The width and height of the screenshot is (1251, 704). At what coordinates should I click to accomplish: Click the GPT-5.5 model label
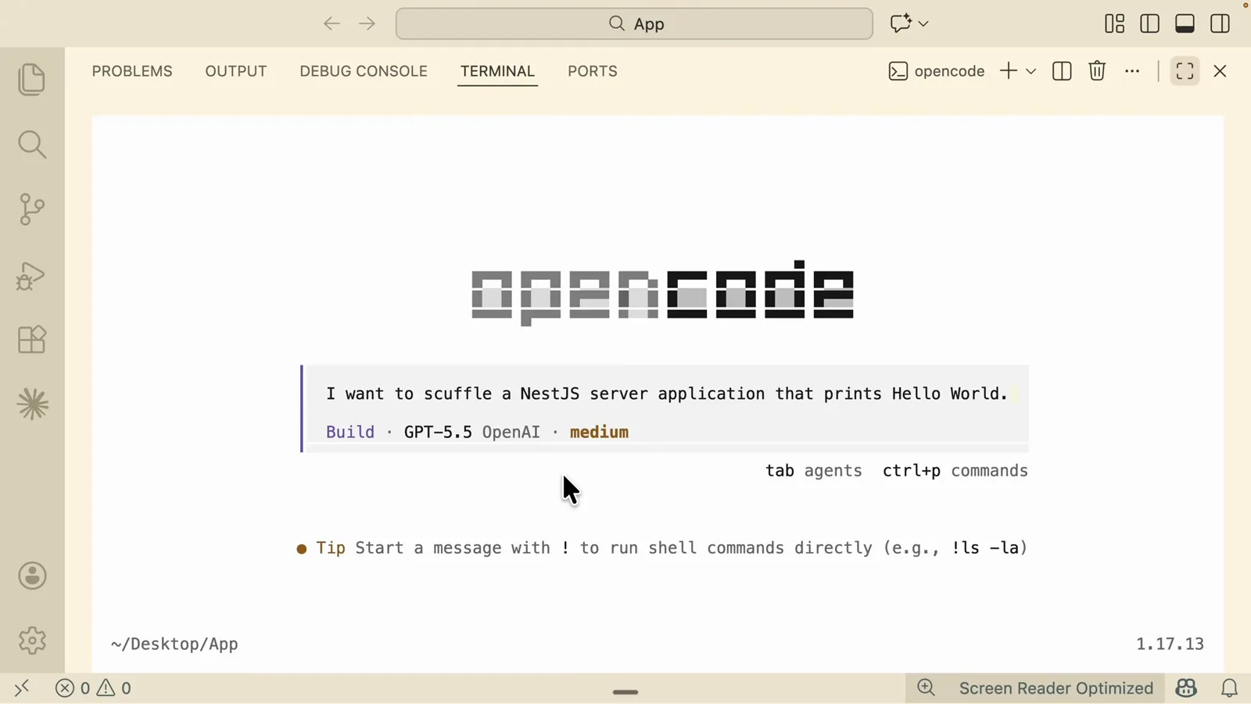coord(438,432)
